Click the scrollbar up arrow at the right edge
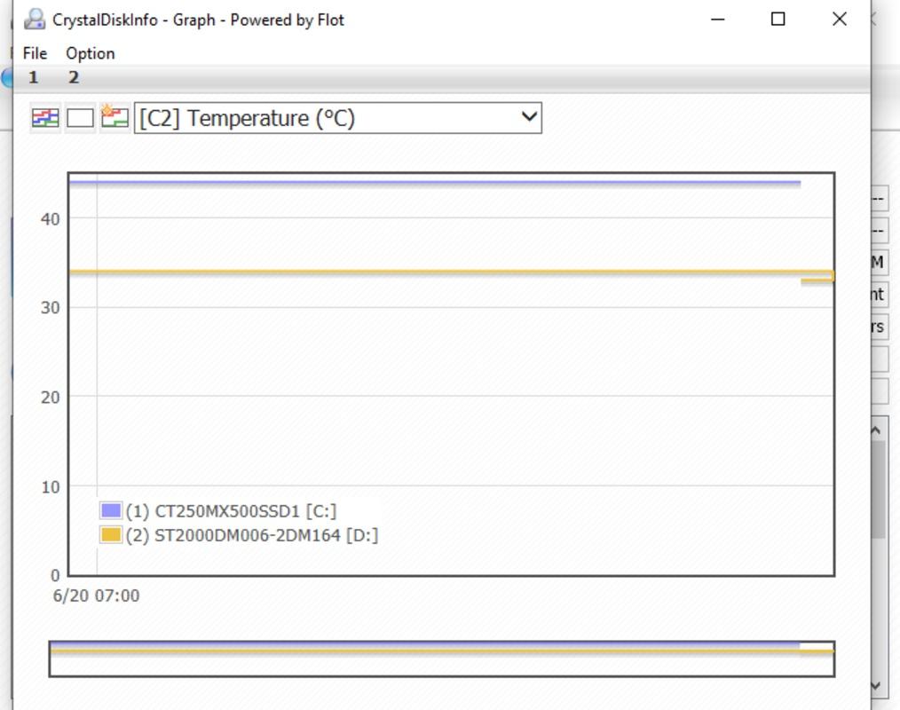Viewport: 900px width, 710px height. tap(874, 431)
